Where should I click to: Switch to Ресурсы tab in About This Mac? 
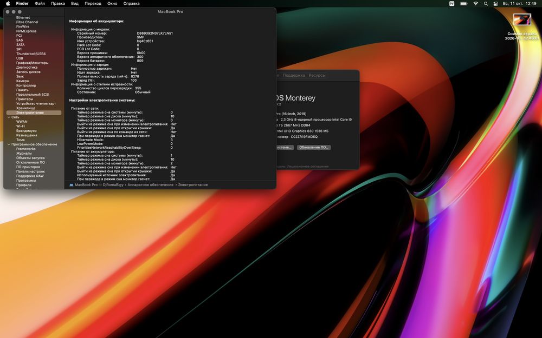(317, 75)
